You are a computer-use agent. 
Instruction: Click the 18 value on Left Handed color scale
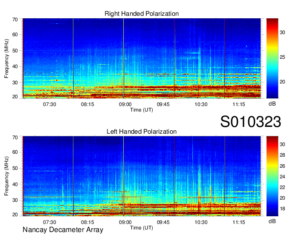pyautogui.click(x=282, y=209)
